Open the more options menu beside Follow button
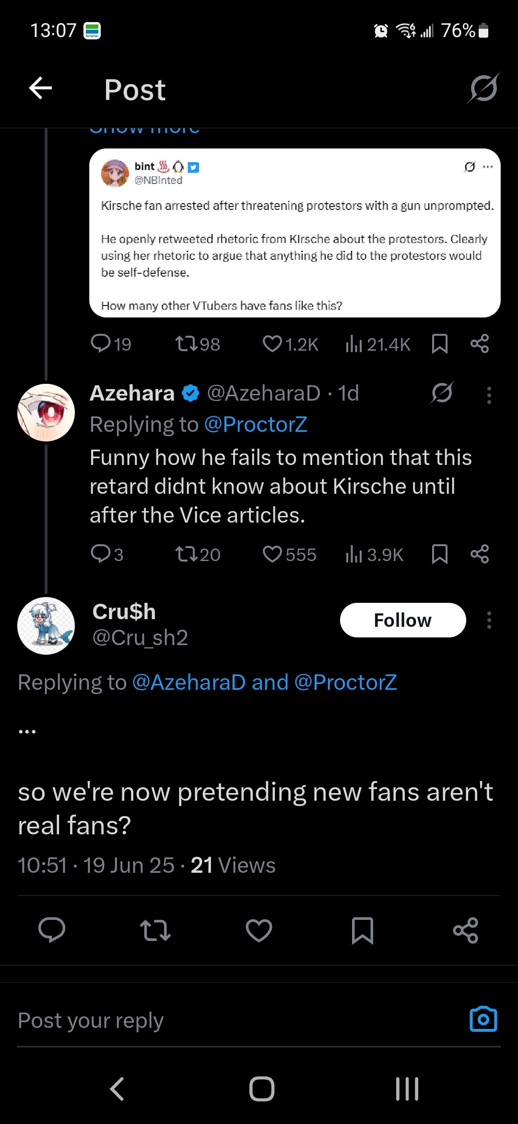This screenshot has width=518, height=1124. (x=489, y=620)
